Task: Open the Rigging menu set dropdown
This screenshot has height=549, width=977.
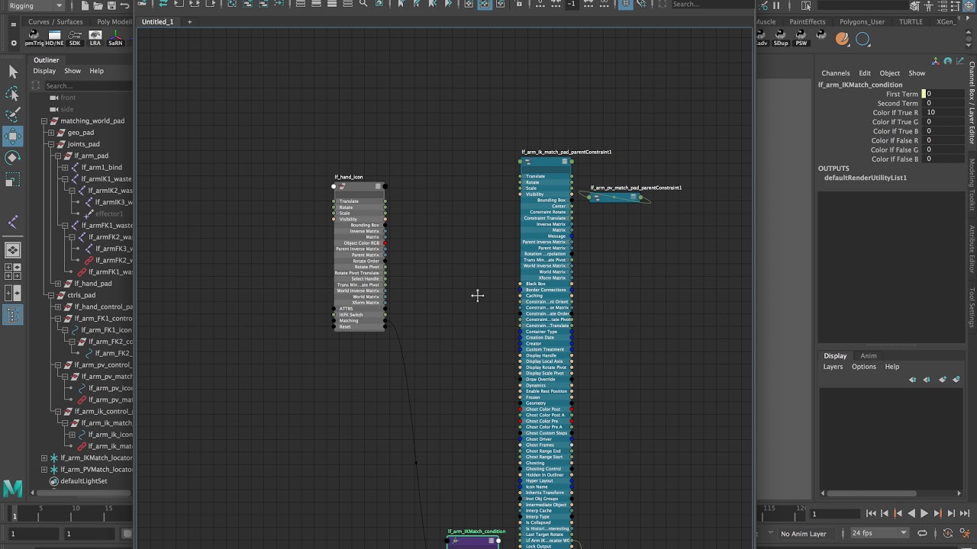Action: pos(37,5)
